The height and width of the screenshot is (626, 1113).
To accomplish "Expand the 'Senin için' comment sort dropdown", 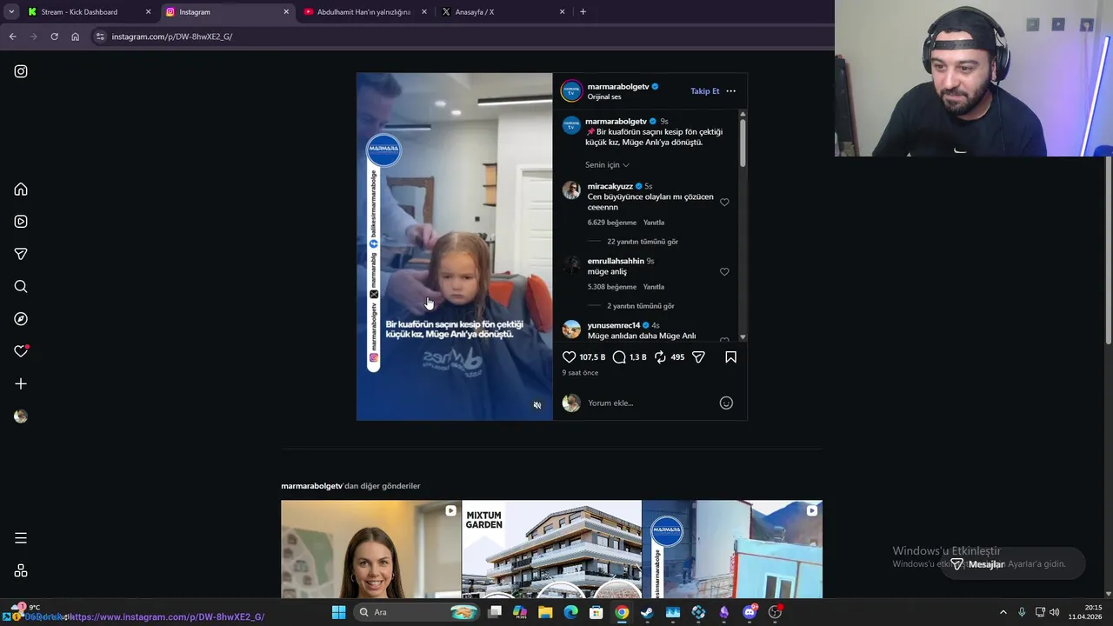I will [607, 165].
